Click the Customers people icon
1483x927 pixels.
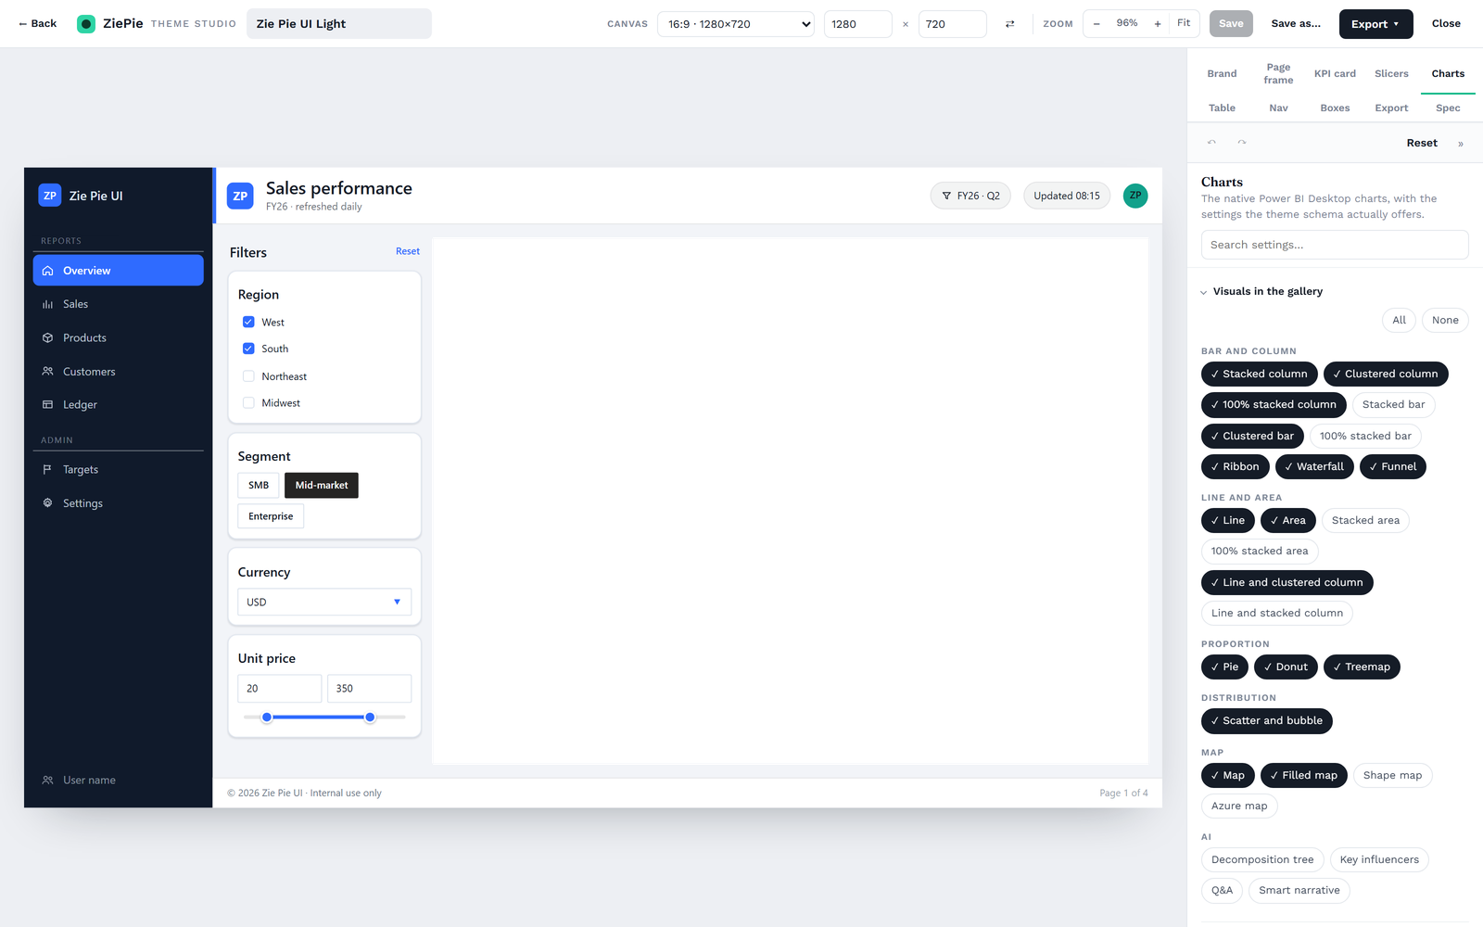48,372
